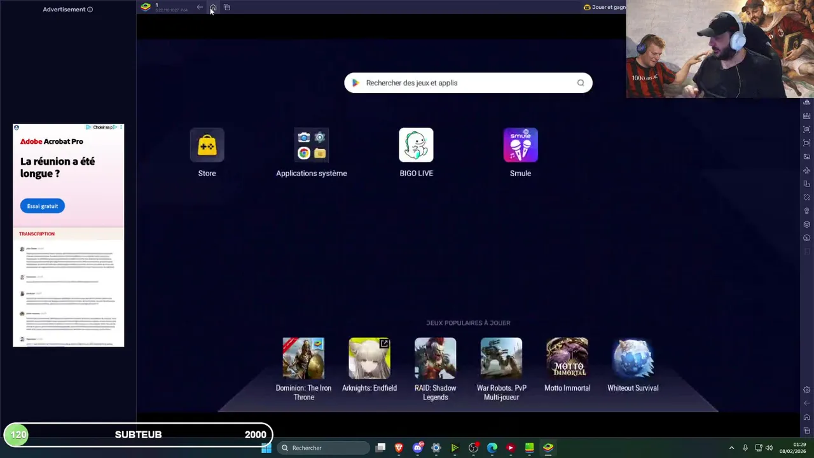Click the recent apps icon at the sidebar bottom

[x=807, y=431]
